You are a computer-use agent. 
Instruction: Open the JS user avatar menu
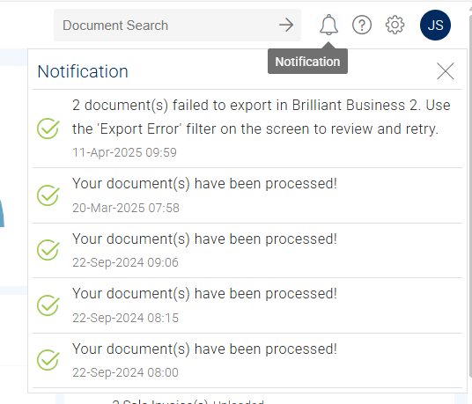click(435, 25)
